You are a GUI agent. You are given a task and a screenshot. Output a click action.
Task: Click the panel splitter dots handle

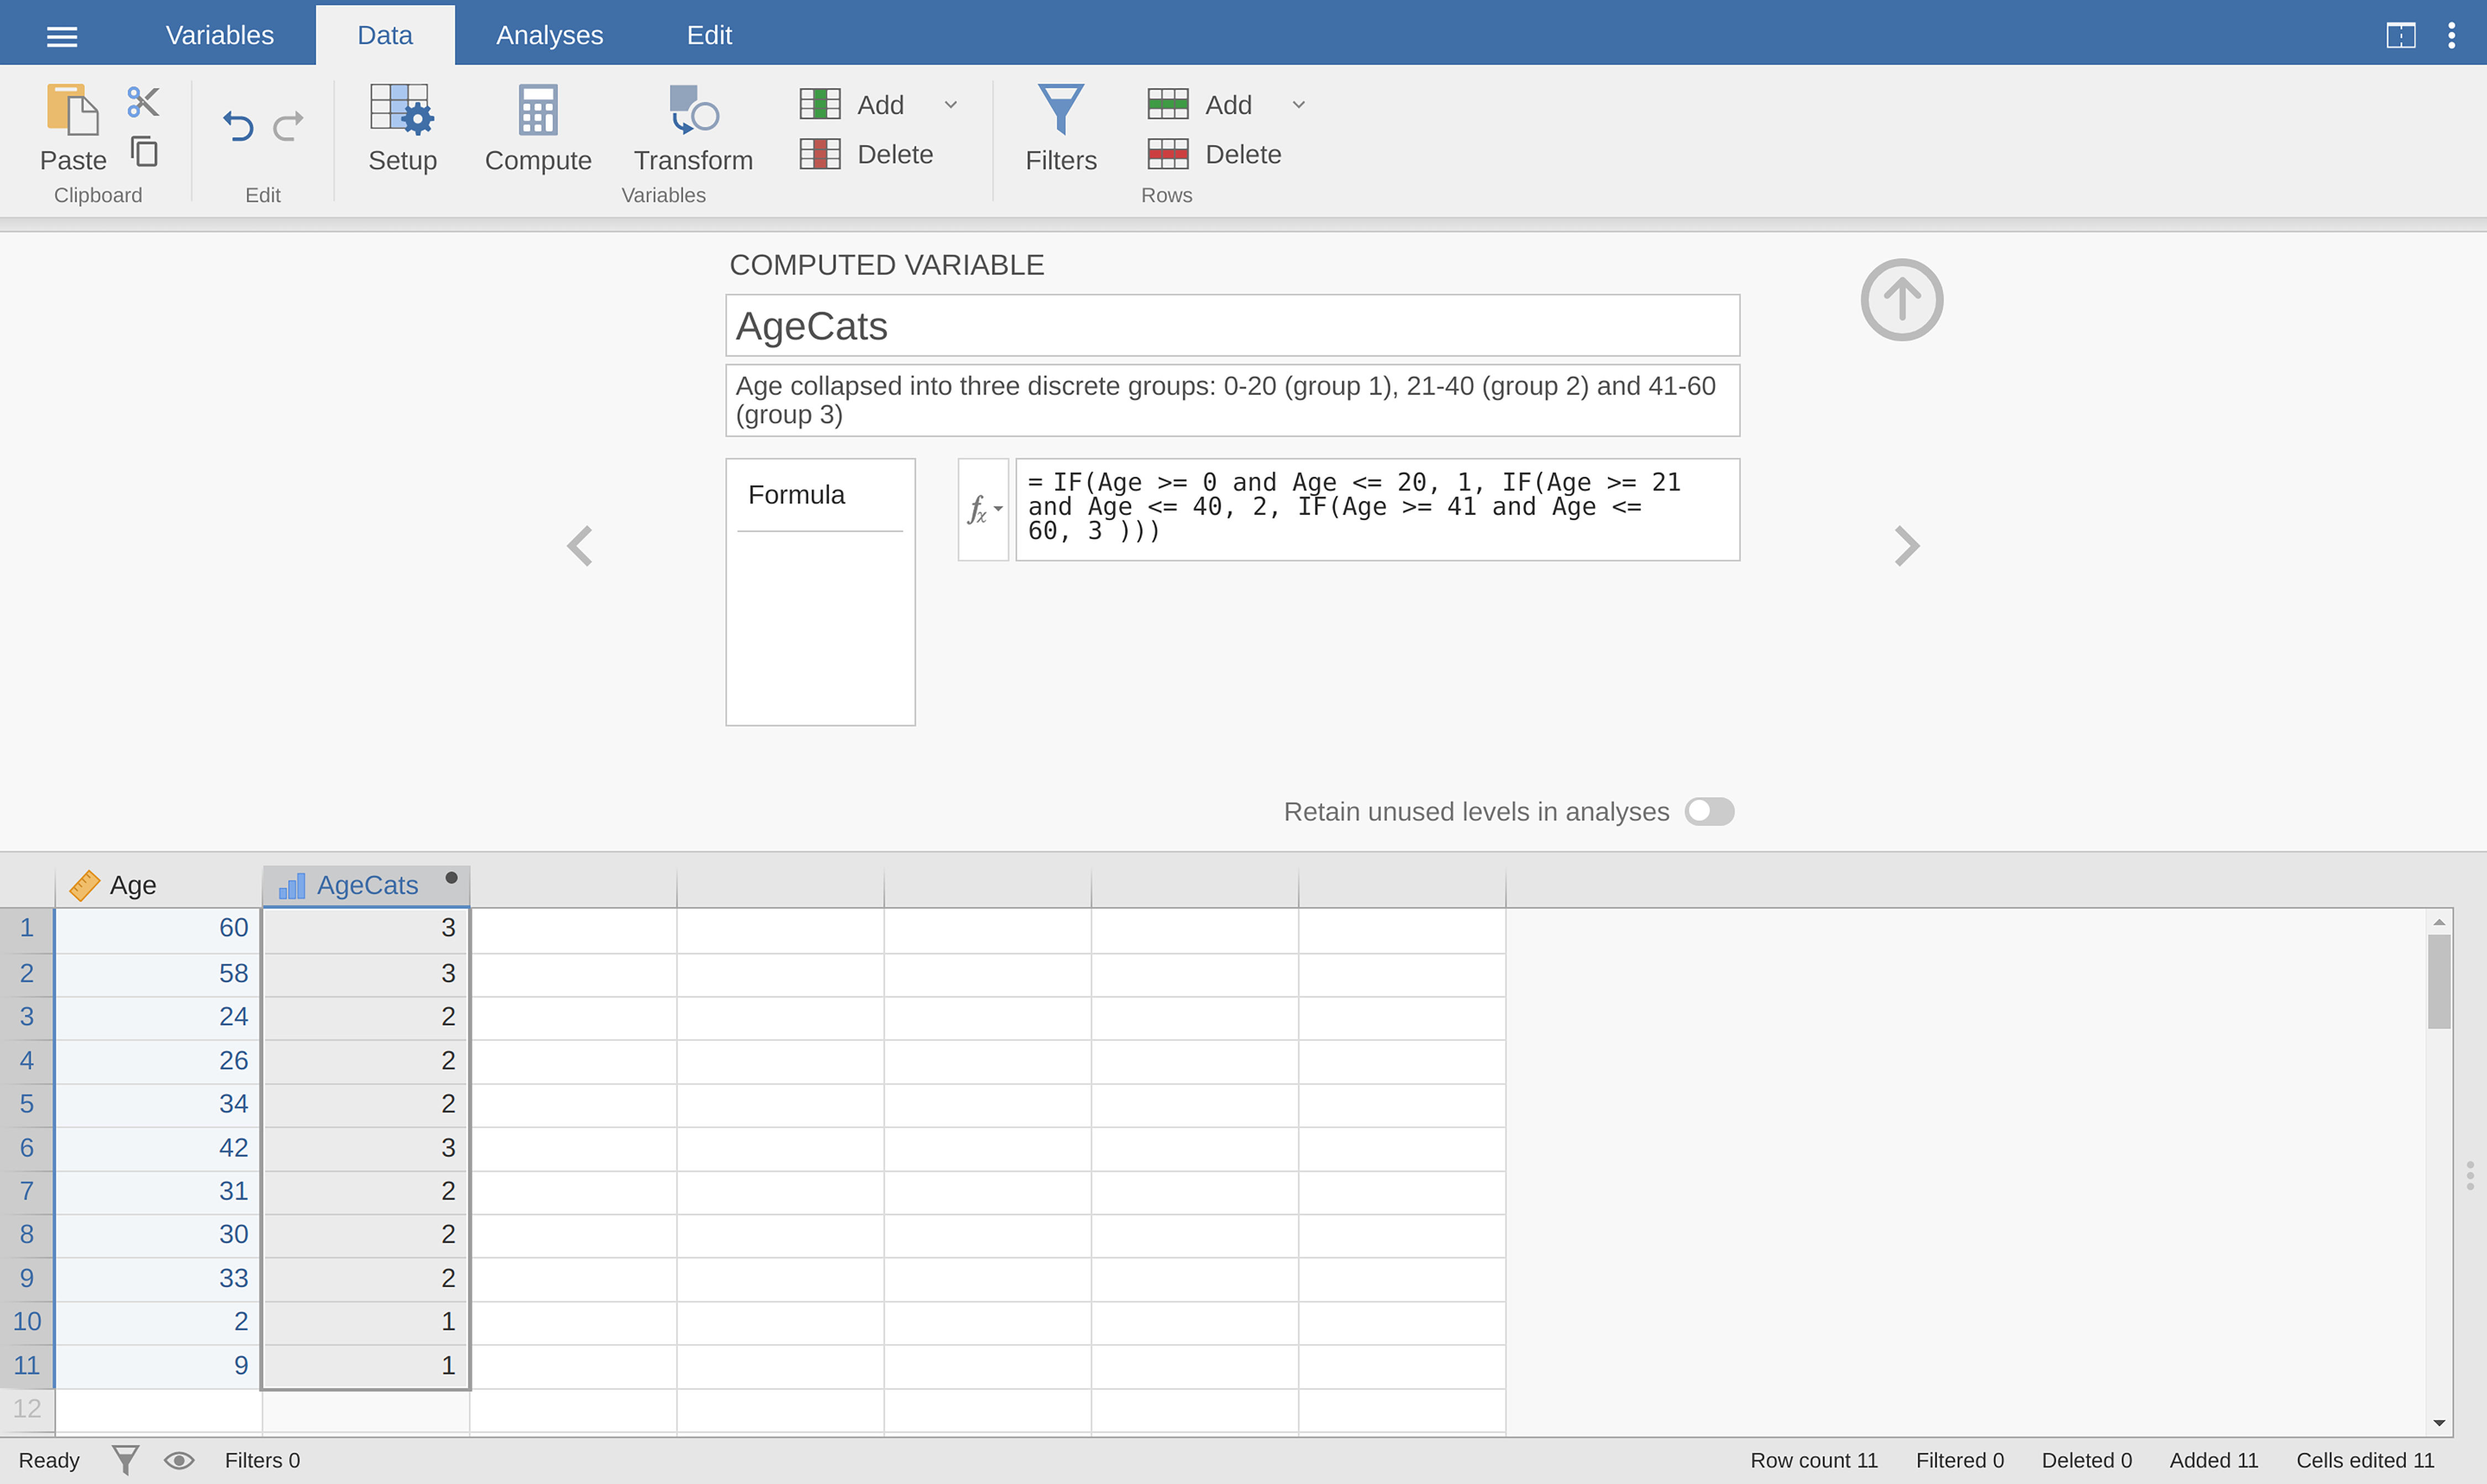click(x=2470, y=1175)
